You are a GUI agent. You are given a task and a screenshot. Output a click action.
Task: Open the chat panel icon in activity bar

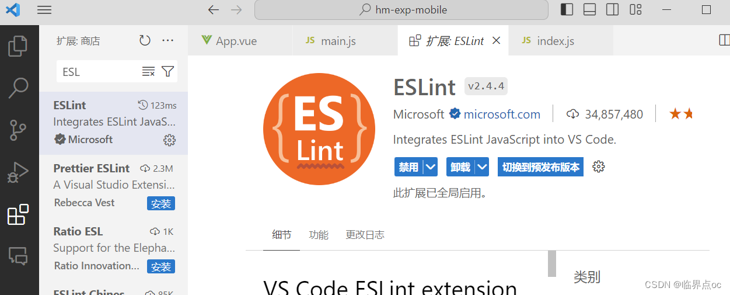click(18, 256)
